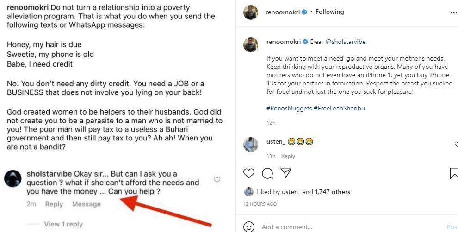Open comments via speech bubble icon
458x232 pixels.
267,173
